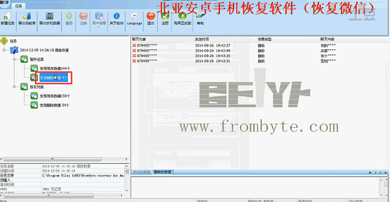Jump to the last page with the pager
Image resolution: width=390 pixels, height=202 pixels.
(x=386, y=173)
